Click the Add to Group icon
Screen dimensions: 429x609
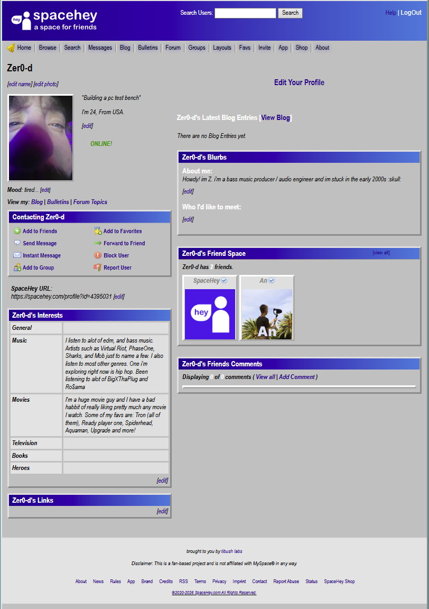click(x=17, y=267)
